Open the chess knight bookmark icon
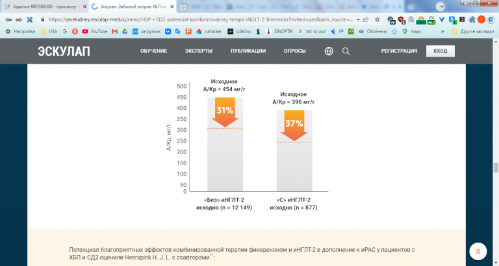 pyautogui.click(x=258, y=31)
